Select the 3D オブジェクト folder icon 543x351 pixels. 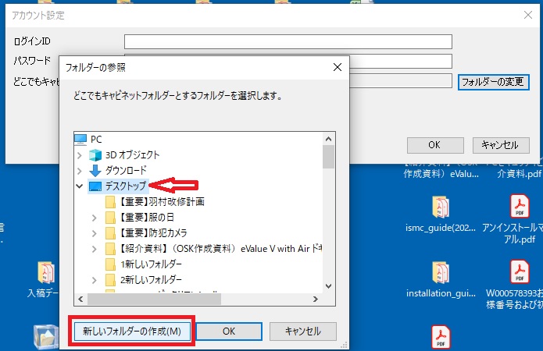click(x=95, y=154)
